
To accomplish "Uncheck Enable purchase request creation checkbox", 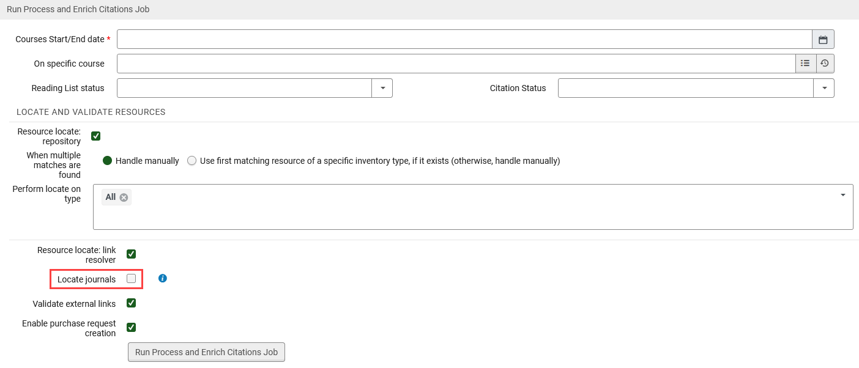I will pyautogui.click(x=131, y=327).
